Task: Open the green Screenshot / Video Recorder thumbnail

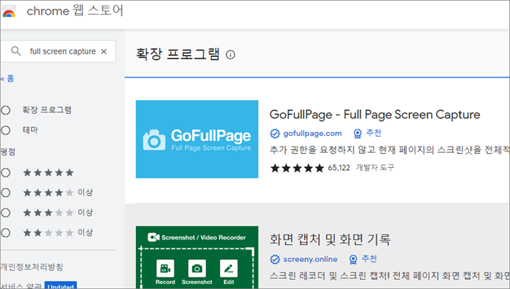Action: pos(197,257)
